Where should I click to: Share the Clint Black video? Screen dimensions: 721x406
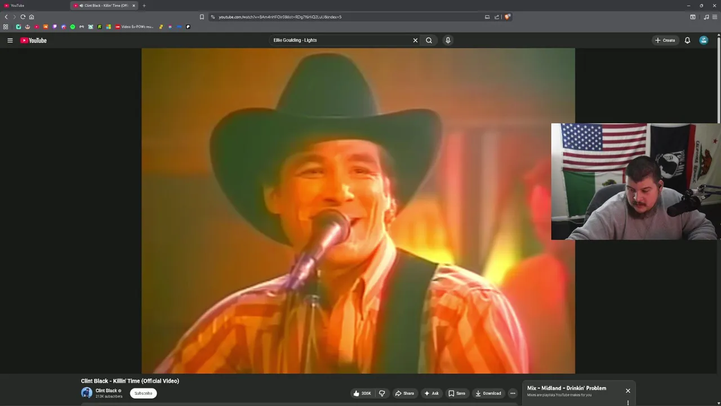click(x=404, y=393)
